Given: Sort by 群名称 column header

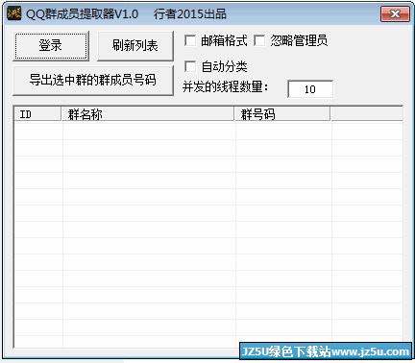Looking at the screenshot, I should pyautogui.click(x=148, y=114).
